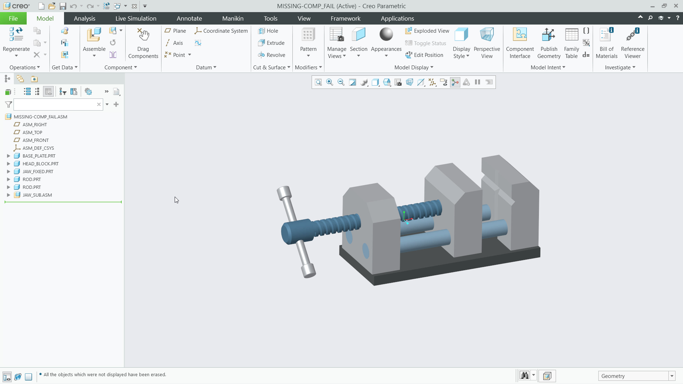Click the Save icon in quick access toolbar
683x384 pixels.
(63, 6)
